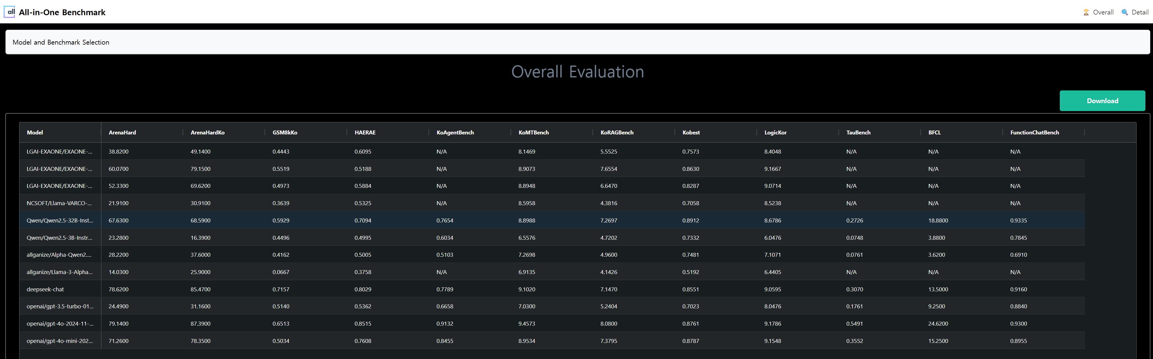Sort by KoMTBench column header

[533, 133]
